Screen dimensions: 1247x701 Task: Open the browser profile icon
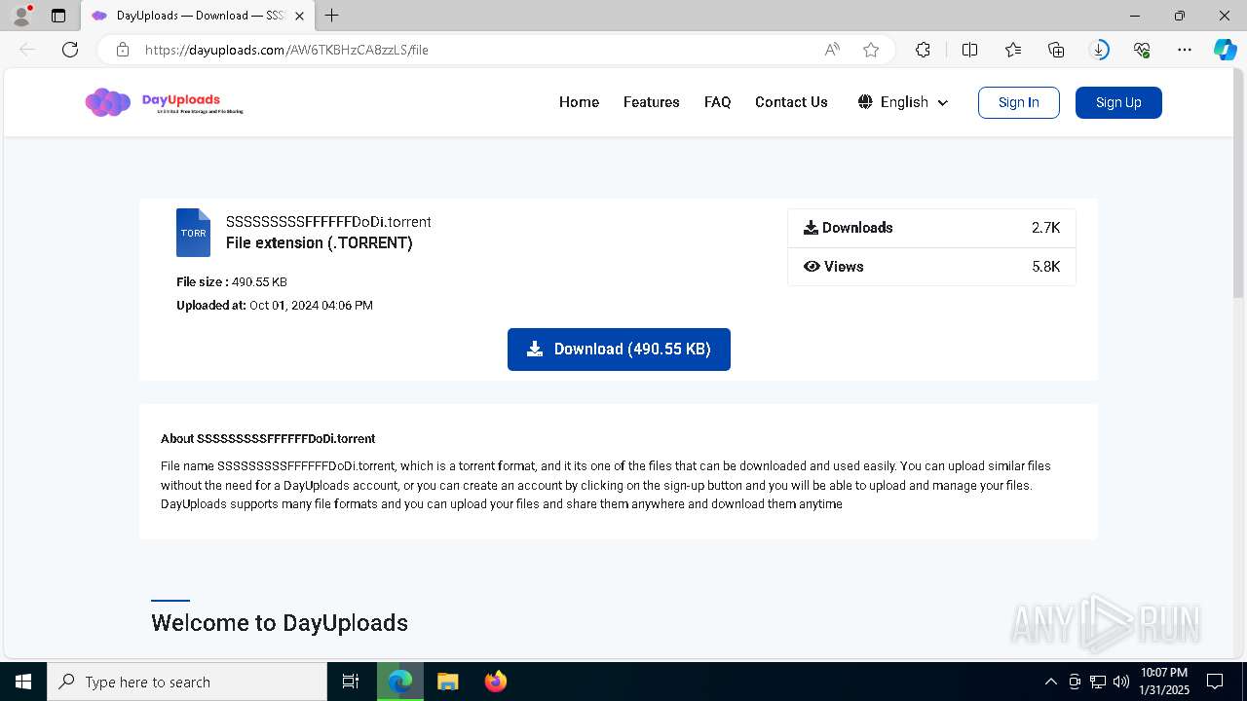(21, 16)
